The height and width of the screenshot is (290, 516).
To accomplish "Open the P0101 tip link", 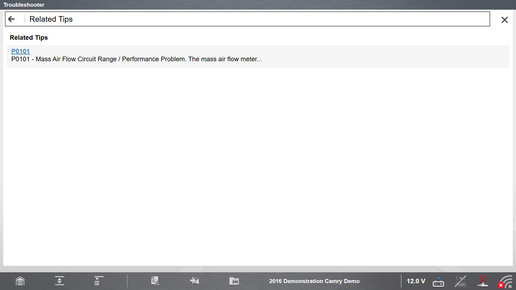I will (20, 51).
